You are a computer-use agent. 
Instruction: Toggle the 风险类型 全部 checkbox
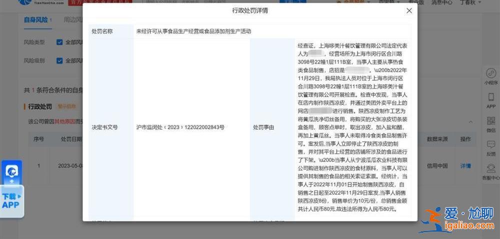[x=59, y=42]
